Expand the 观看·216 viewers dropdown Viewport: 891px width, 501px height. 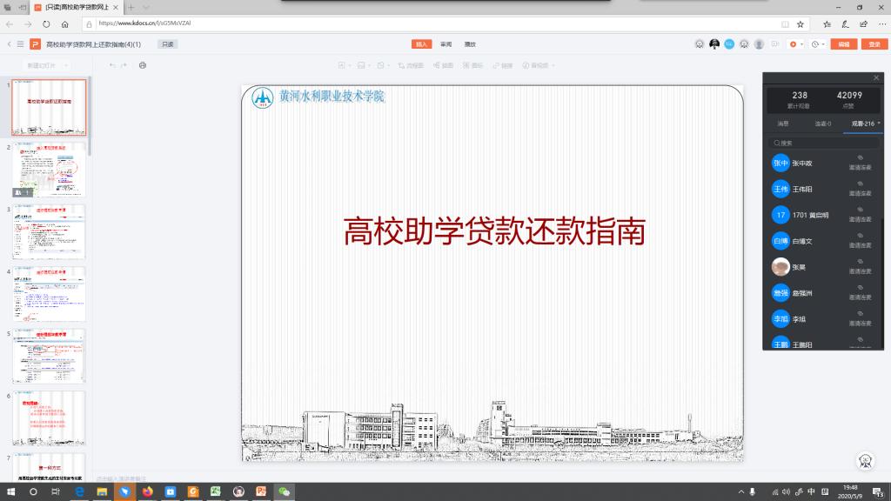[866, 124]
